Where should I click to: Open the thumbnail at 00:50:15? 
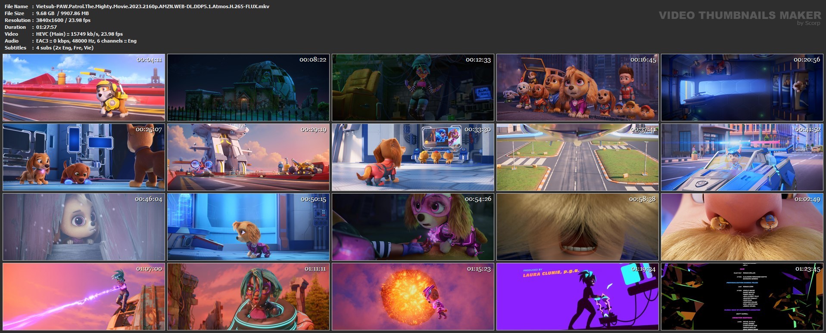point(249,227)
